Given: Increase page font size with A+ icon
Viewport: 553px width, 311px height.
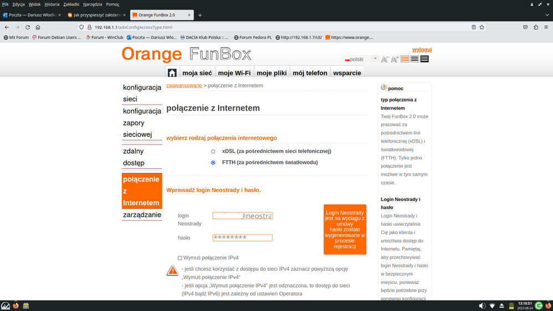Looking at the screenshot, I should pos(395,59).
